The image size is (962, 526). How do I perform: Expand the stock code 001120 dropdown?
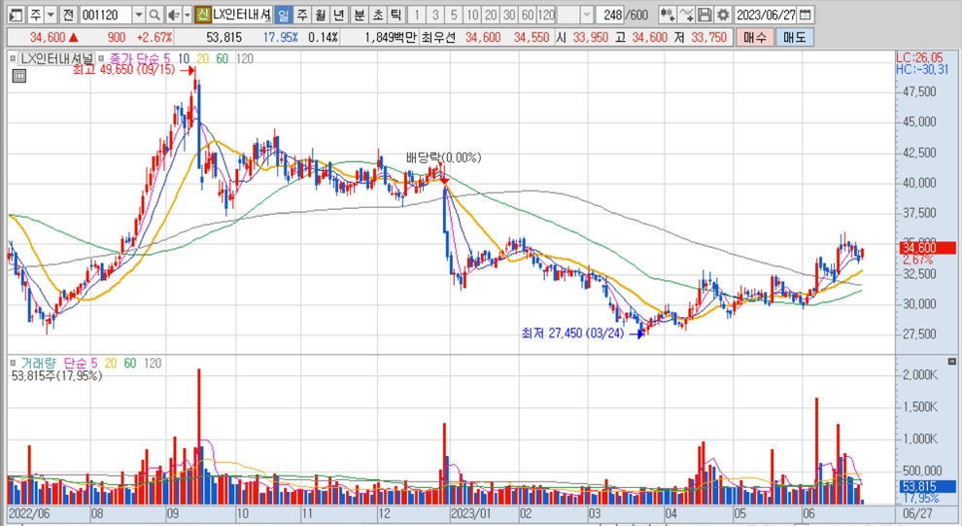coord(137,16)
